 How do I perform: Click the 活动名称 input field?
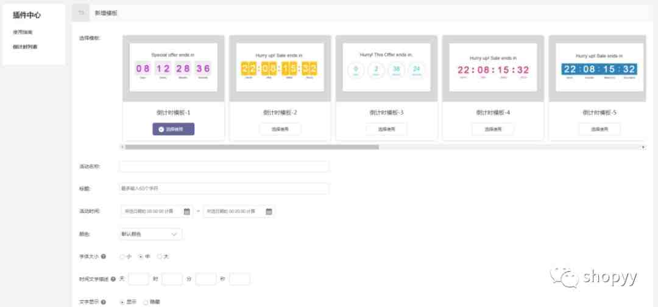click(x=224, y=167)
